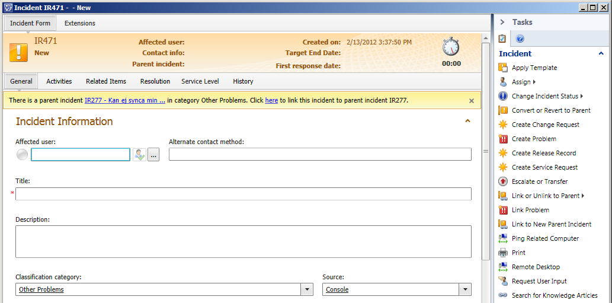The image size is (612, 303).
Task: Click the Create Problem icon
Action: click(503, 139)
